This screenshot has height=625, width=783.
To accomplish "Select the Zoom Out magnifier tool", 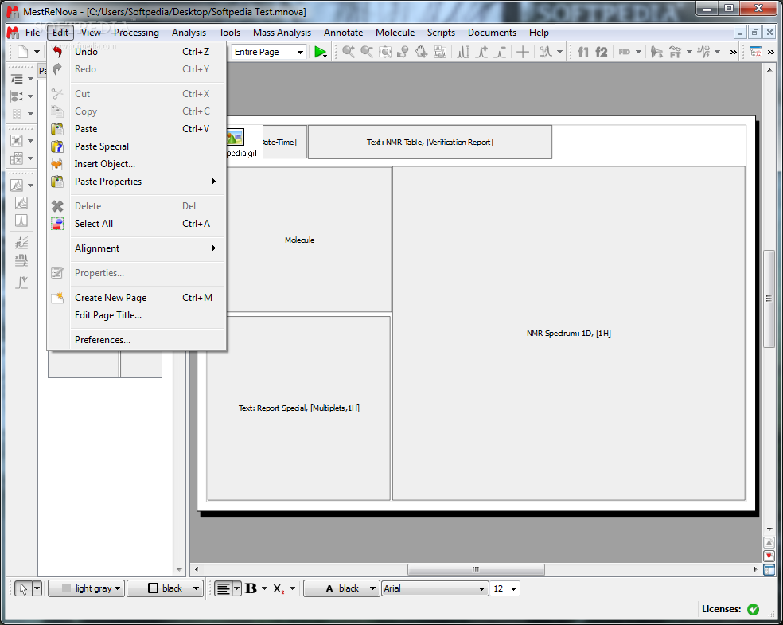I will pos(367,52).
